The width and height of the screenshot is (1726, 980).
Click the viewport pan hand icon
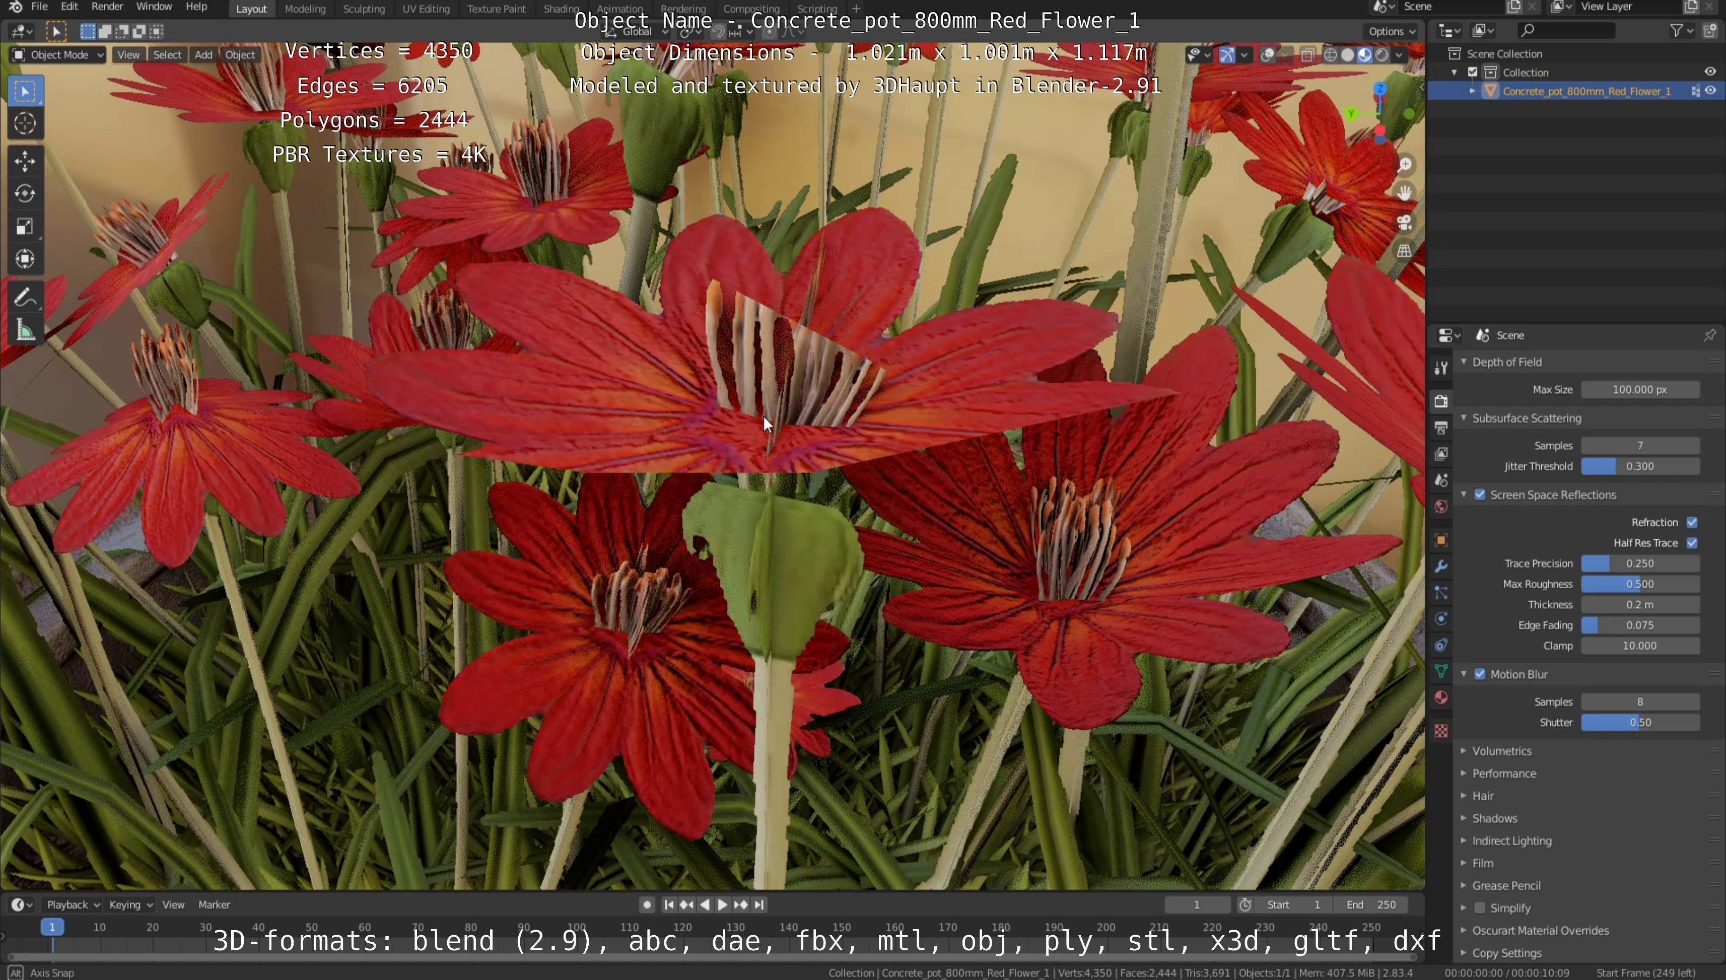(x=1404, y=193)
